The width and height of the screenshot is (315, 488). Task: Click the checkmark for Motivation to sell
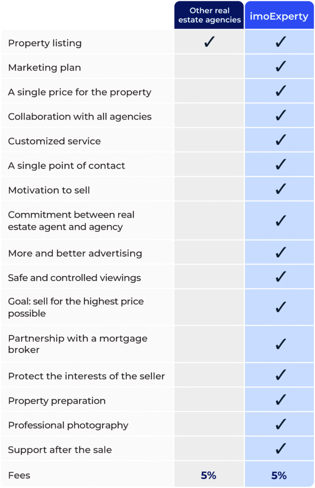(280, 189)
